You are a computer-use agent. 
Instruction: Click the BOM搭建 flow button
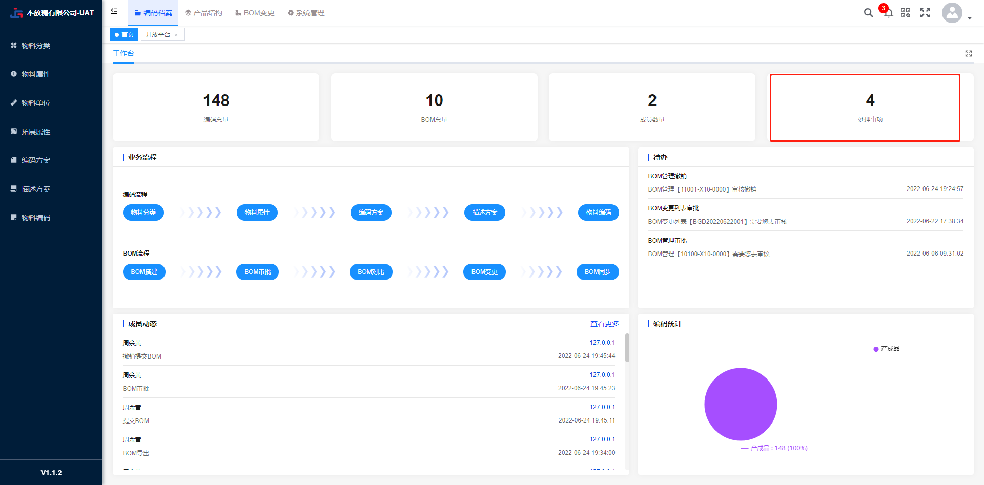click(144, 272)
